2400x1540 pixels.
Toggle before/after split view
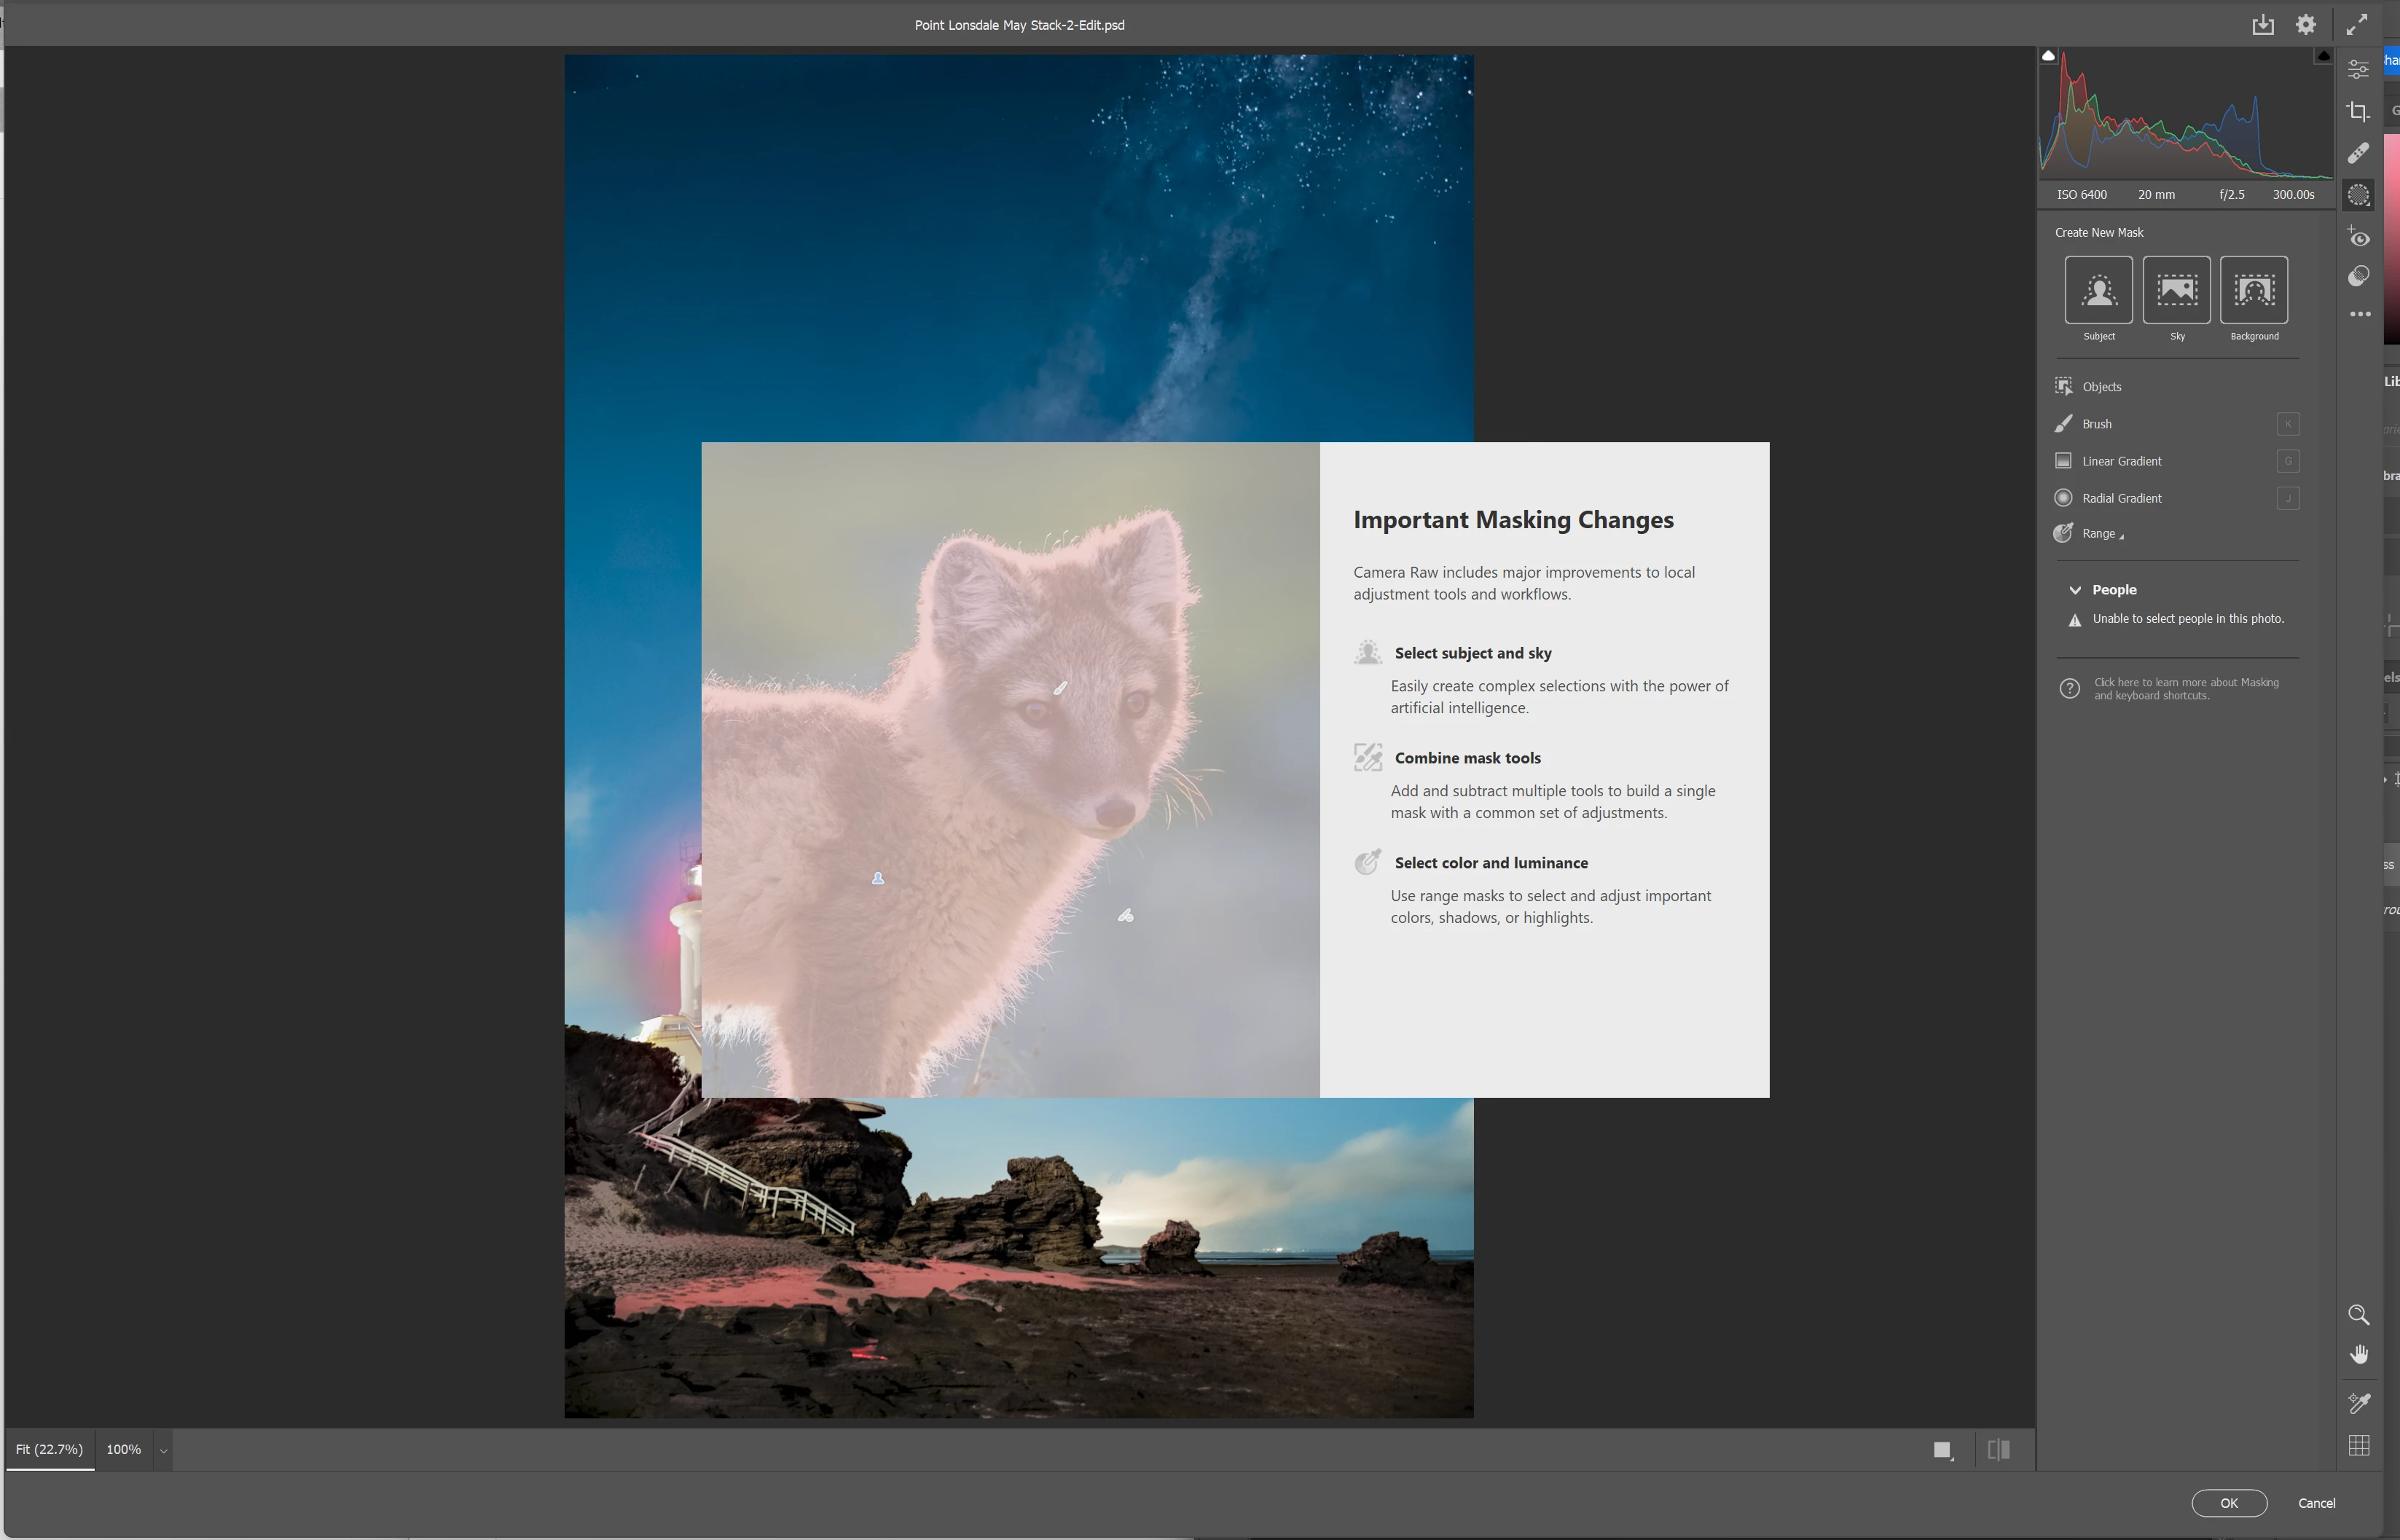pyautogui.click(x=1998, y=1449)
